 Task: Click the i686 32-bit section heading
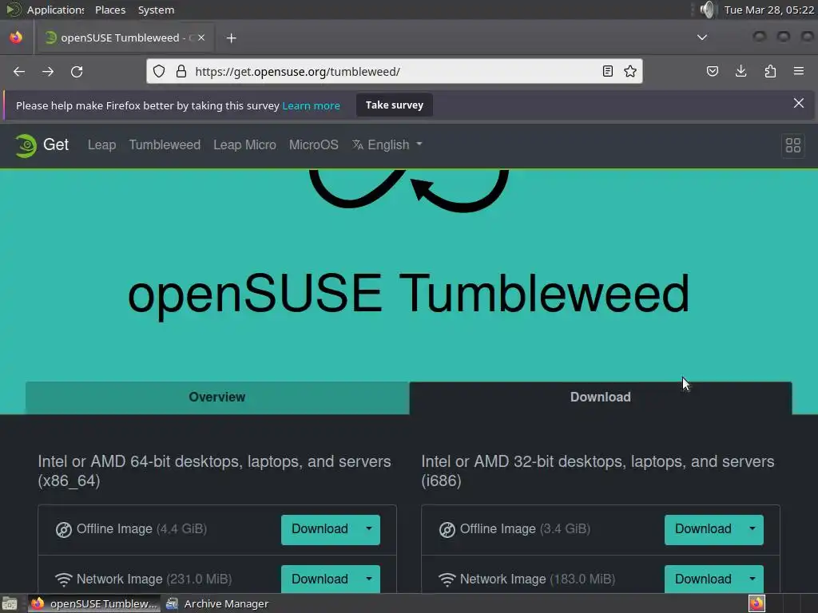[598, 471]
